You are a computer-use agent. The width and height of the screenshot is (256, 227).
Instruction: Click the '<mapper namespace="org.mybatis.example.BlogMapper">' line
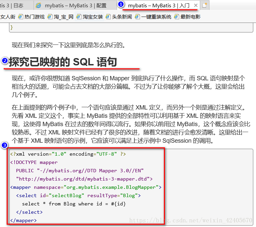click(86, 187)
